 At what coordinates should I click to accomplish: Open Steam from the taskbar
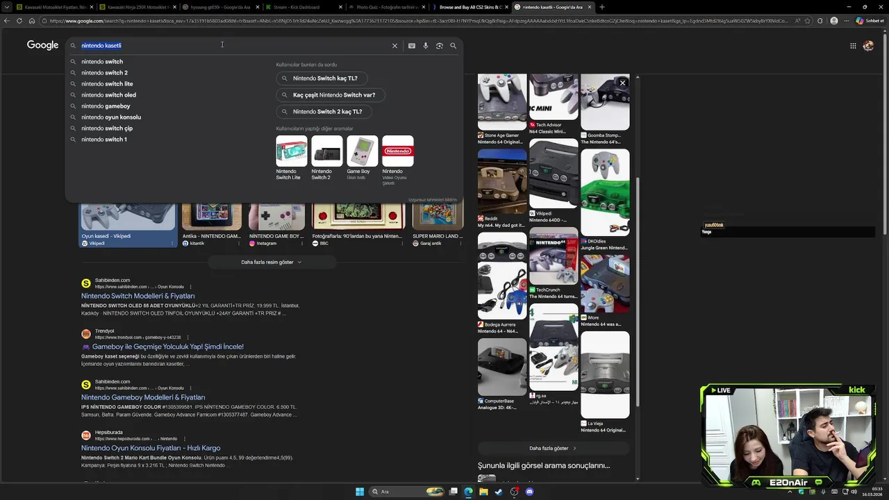[x=499, y=492]
